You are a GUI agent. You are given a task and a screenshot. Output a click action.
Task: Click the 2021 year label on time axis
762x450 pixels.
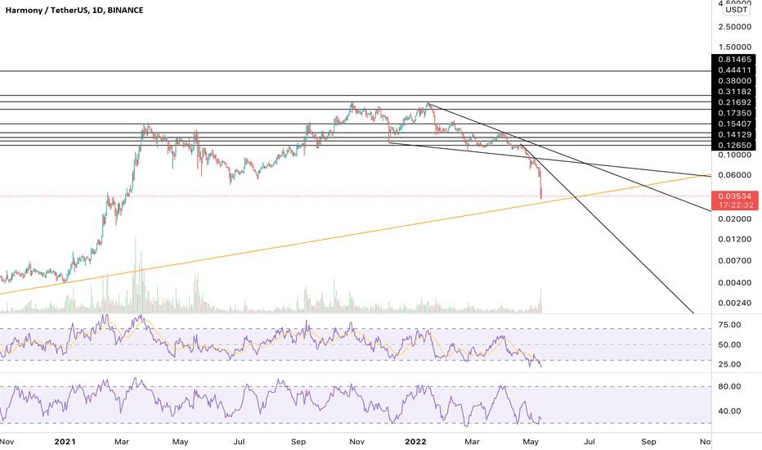tap(65, 442)
